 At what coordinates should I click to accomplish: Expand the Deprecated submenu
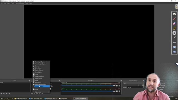[x=41, y=92]
